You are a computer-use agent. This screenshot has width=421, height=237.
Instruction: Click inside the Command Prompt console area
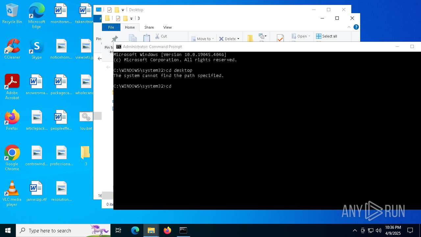(267, 130)
